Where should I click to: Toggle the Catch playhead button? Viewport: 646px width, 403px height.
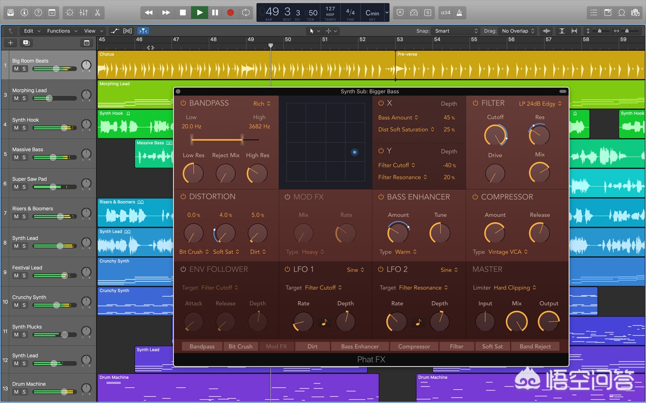tap(143, 31)
